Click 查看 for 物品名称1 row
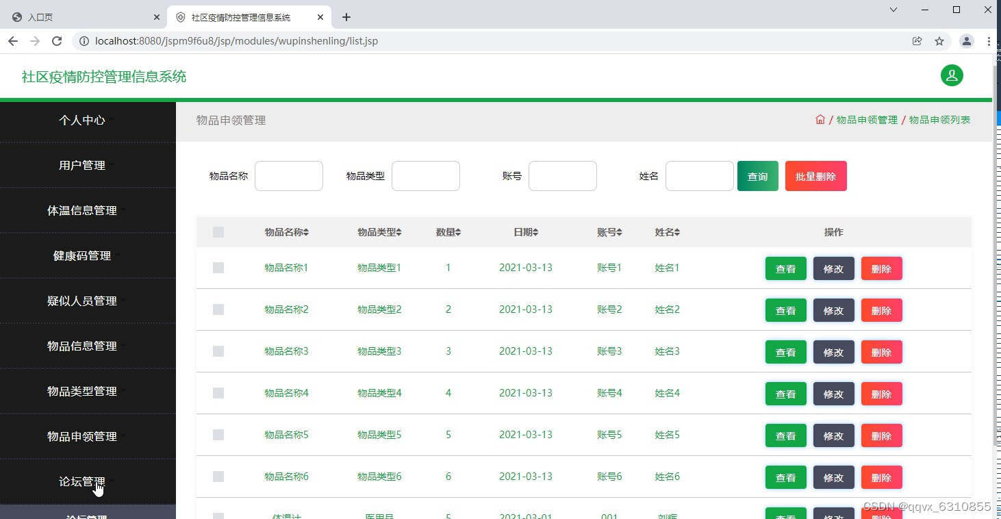Screen dimensions: 1001x519 pyautogui.click(x=786, y=268)
